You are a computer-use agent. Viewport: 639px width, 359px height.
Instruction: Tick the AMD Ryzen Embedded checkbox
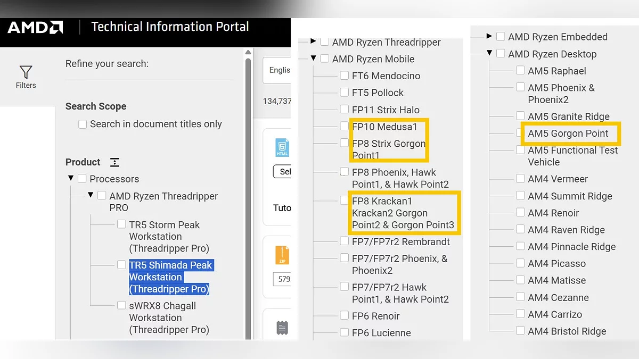tap(501, 37)
